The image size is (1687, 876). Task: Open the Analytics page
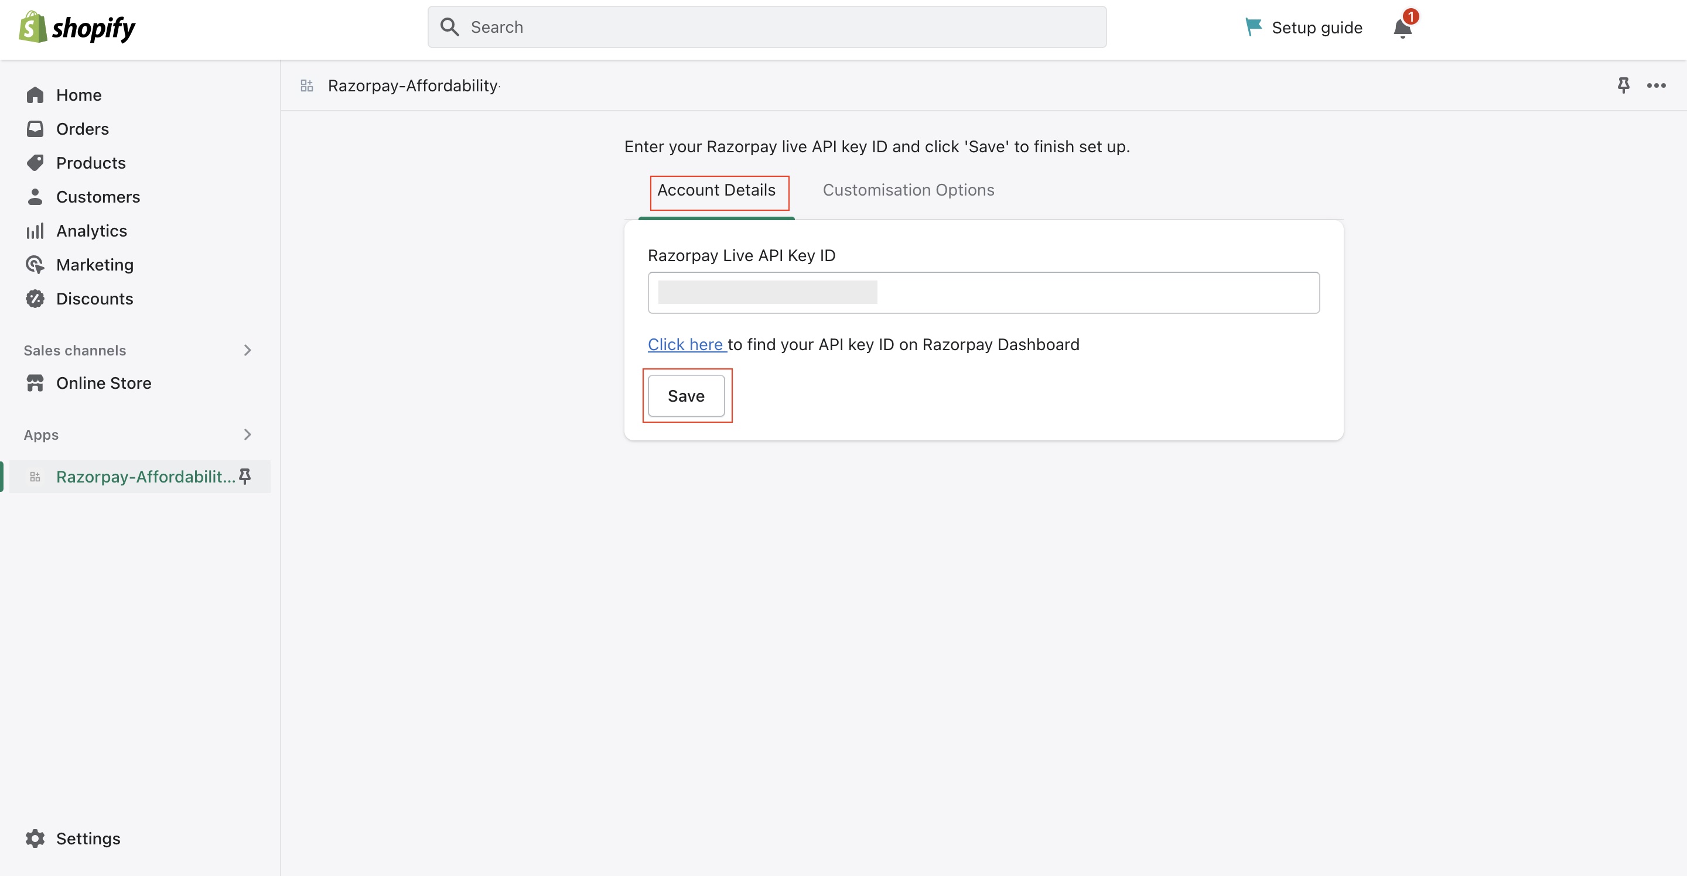point(92,231)
